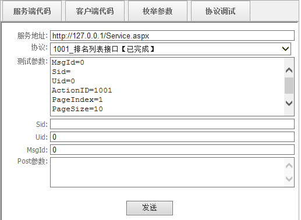301x220 pixels.
Task: Click the Sid= line in test parameters
Action: (61, 72)
